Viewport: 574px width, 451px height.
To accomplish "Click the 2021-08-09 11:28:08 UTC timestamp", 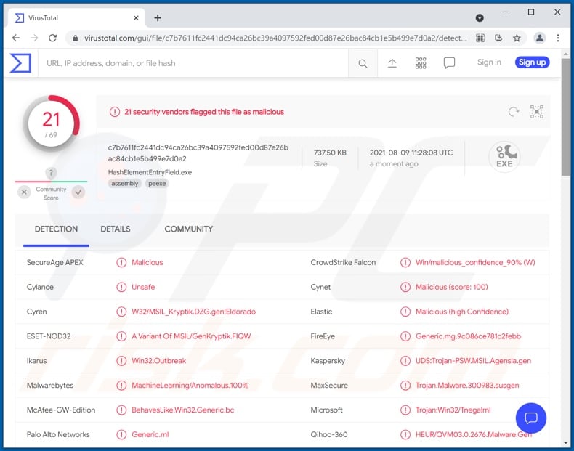I will [411, 153].
